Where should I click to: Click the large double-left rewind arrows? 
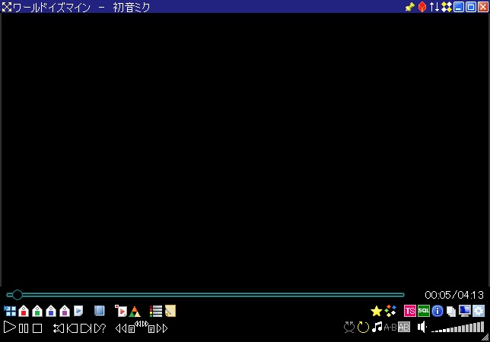(x=121, y=328)
